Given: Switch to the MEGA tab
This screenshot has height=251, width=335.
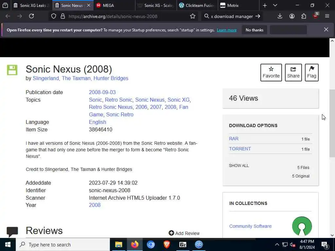Looking at the screenshot, I should coord(114,5).
